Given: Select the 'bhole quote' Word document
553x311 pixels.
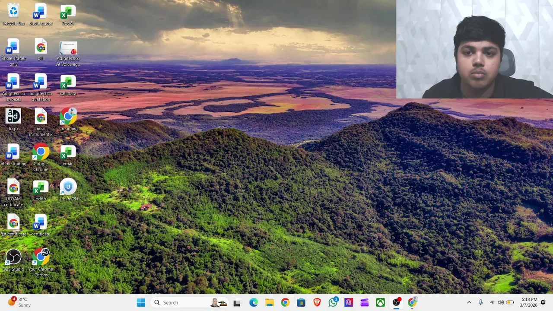Looking at the screenshot, I should [x=41, y=14].
